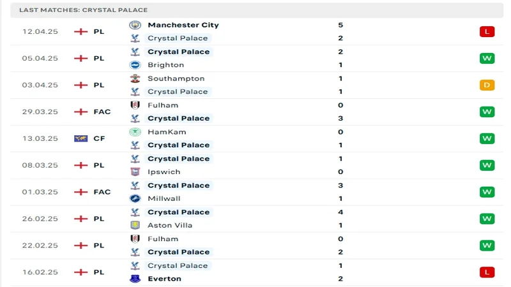This screenshot has width=511, height=287.
Task: Open the Everton team link
Action: tap(164, 279)
